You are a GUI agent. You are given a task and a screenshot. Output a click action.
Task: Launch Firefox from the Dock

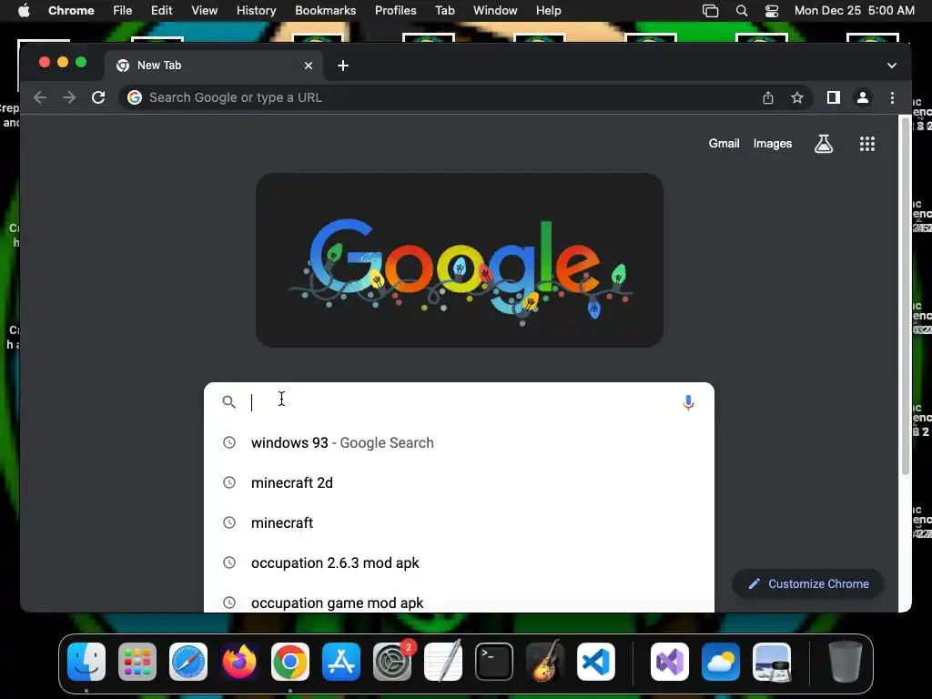tap(239, 662)
